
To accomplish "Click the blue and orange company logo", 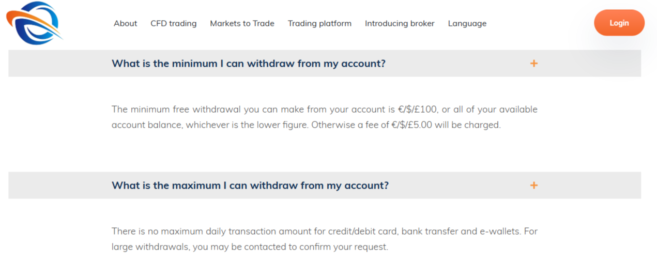I will (x=34, y=23).
